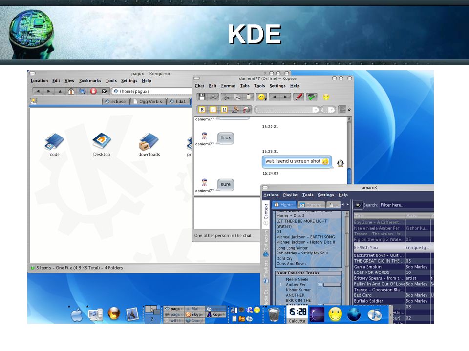Viewport: 469px width, 351px height.
Task: Clear the Konqueror location bar
Action: (x=104, y=91)
